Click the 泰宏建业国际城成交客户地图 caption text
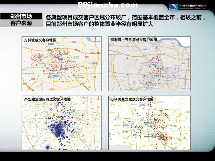This screenshot has width=215, height=161. coord(48,99)
